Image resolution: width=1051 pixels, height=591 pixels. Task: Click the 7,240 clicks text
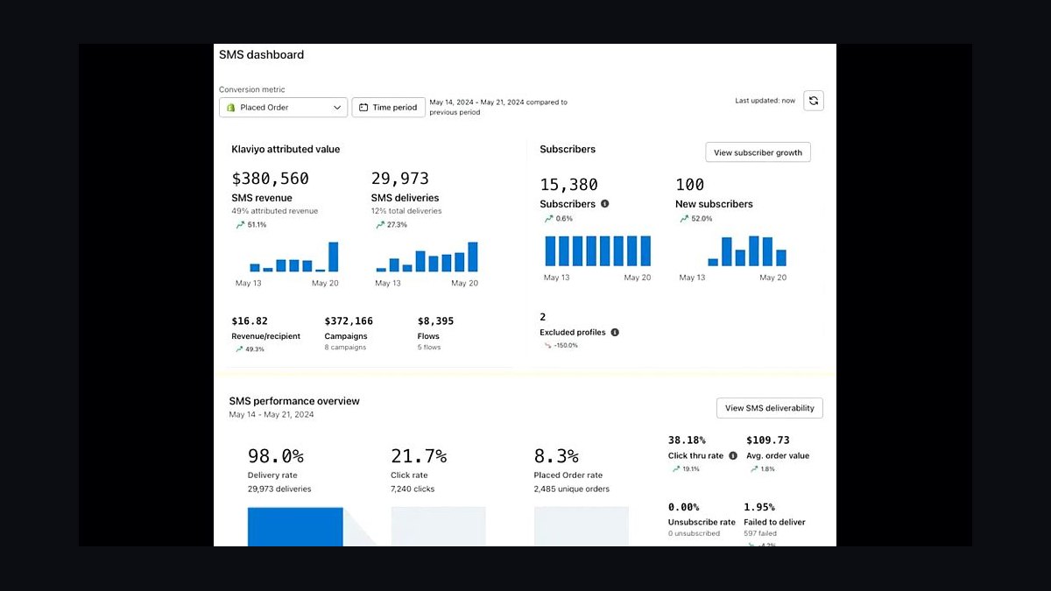[x=413, y=489]
